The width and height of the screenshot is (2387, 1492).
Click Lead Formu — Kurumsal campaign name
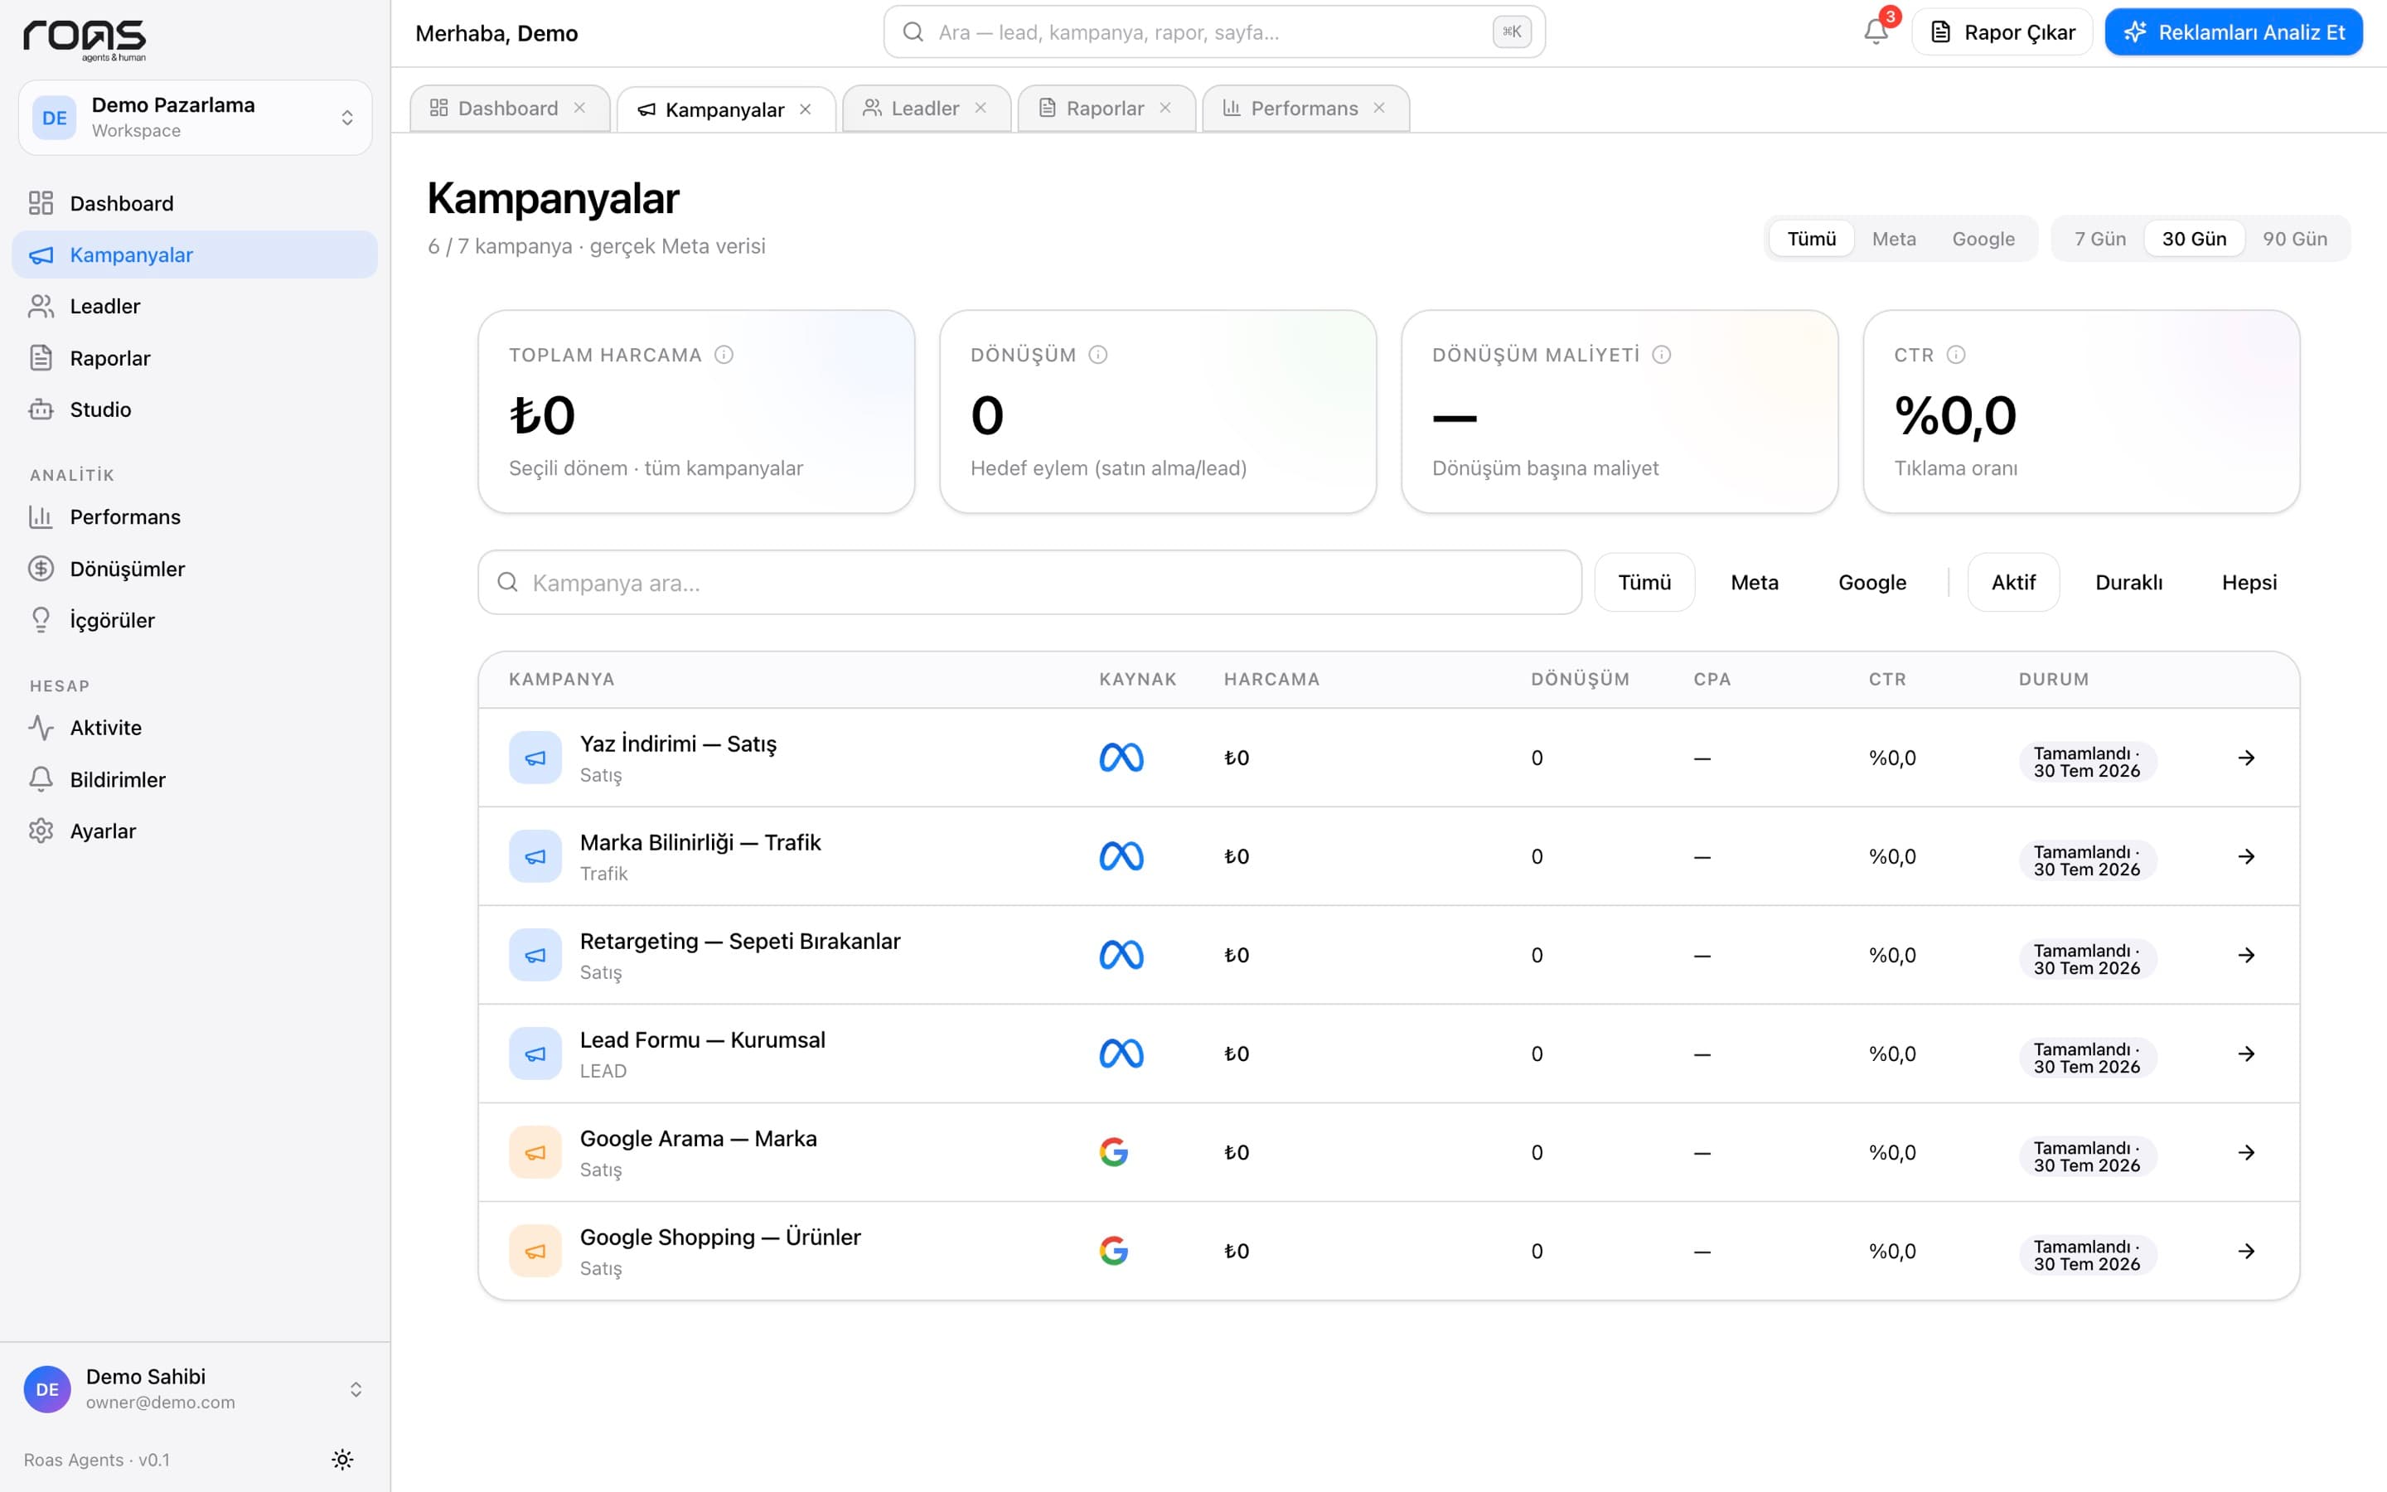point(702,1040)
